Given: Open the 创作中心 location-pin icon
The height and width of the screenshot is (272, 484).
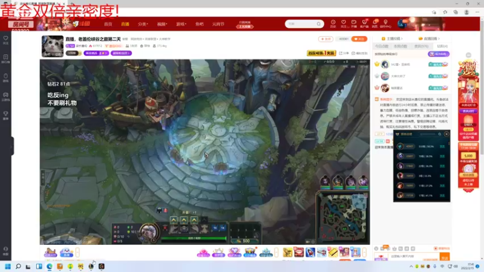Looking at the screenshot, I should (x=385, y=24).
